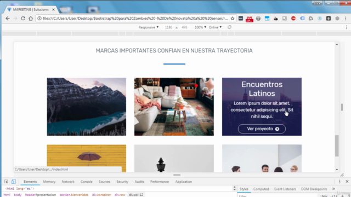Click the page scrollbar down arrow
Screen dimensions: 351x197
[x=337, y=170]
